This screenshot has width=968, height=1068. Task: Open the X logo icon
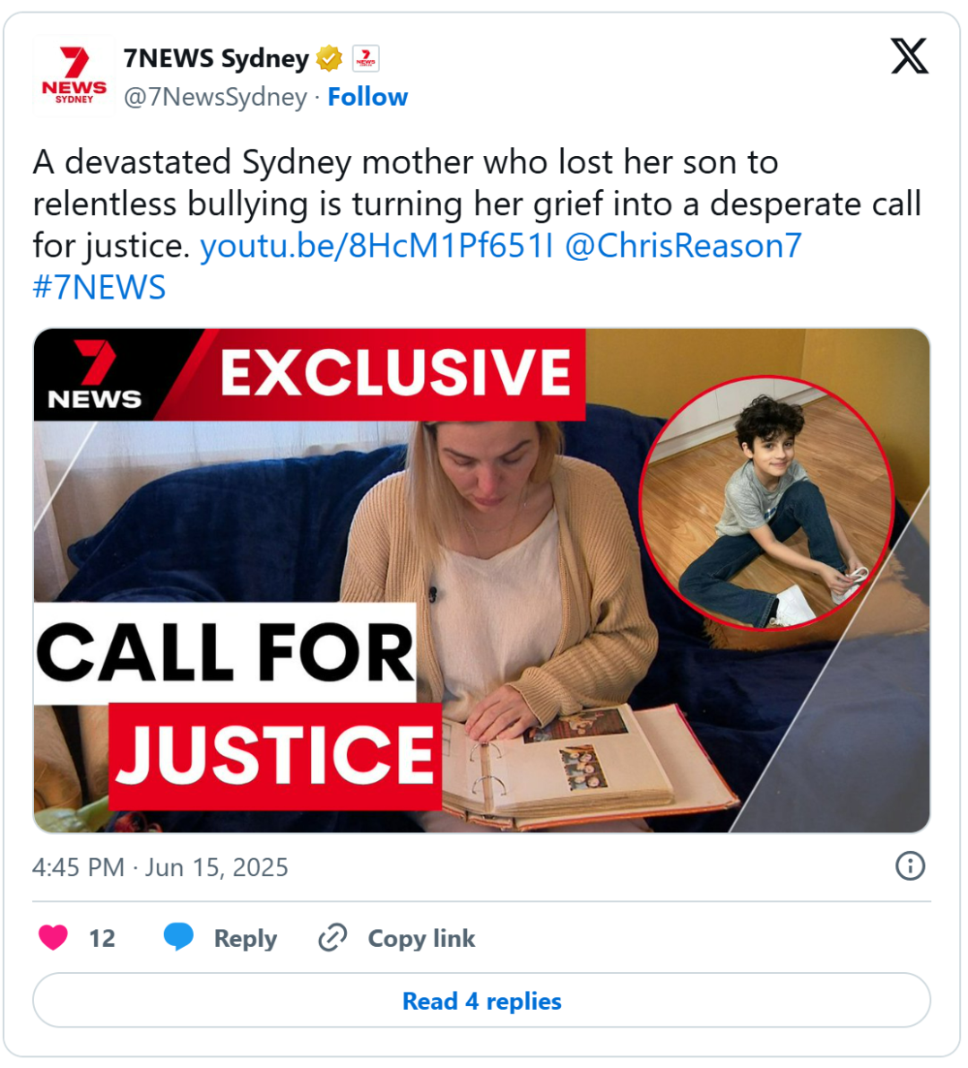pos(910,56)
